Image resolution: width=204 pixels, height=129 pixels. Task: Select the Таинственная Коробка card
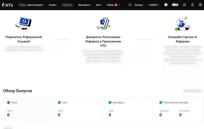[x=179, y=109]
